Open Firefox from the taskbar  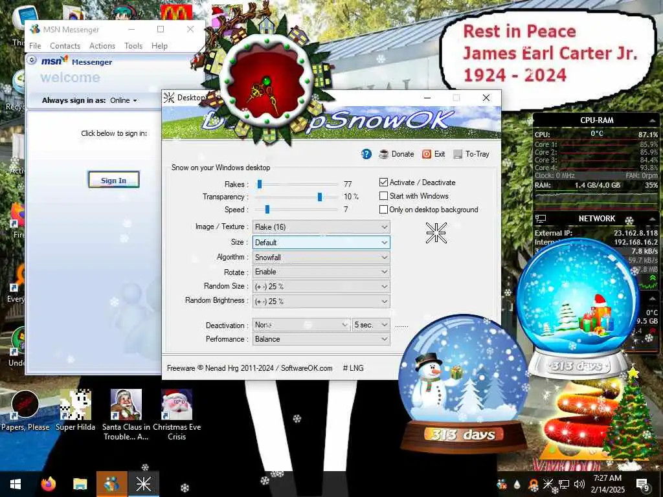48,484
